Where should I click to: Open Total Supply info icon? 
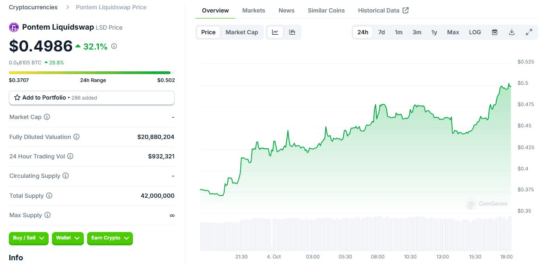49,195
